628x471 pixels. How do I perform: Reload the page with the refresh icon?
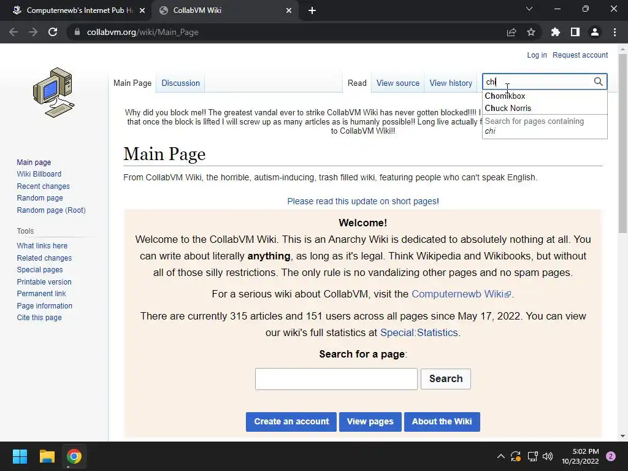pos(53,32)
